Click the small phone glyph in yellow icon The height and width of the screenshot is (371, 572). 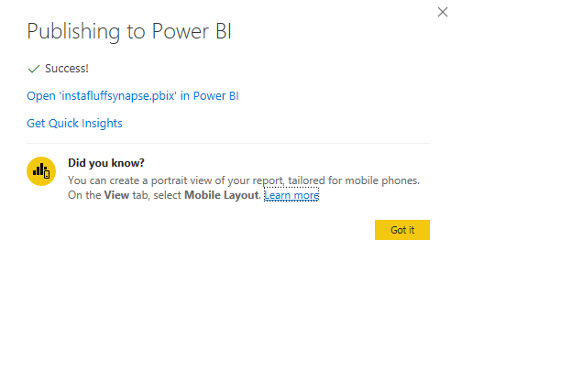[47, 175]
